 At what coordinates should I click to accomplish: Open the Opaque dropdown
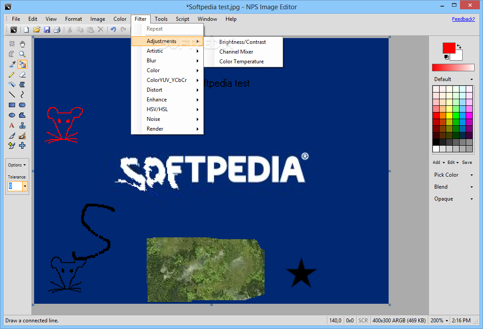pyautogui.click(x=453, y=199)
